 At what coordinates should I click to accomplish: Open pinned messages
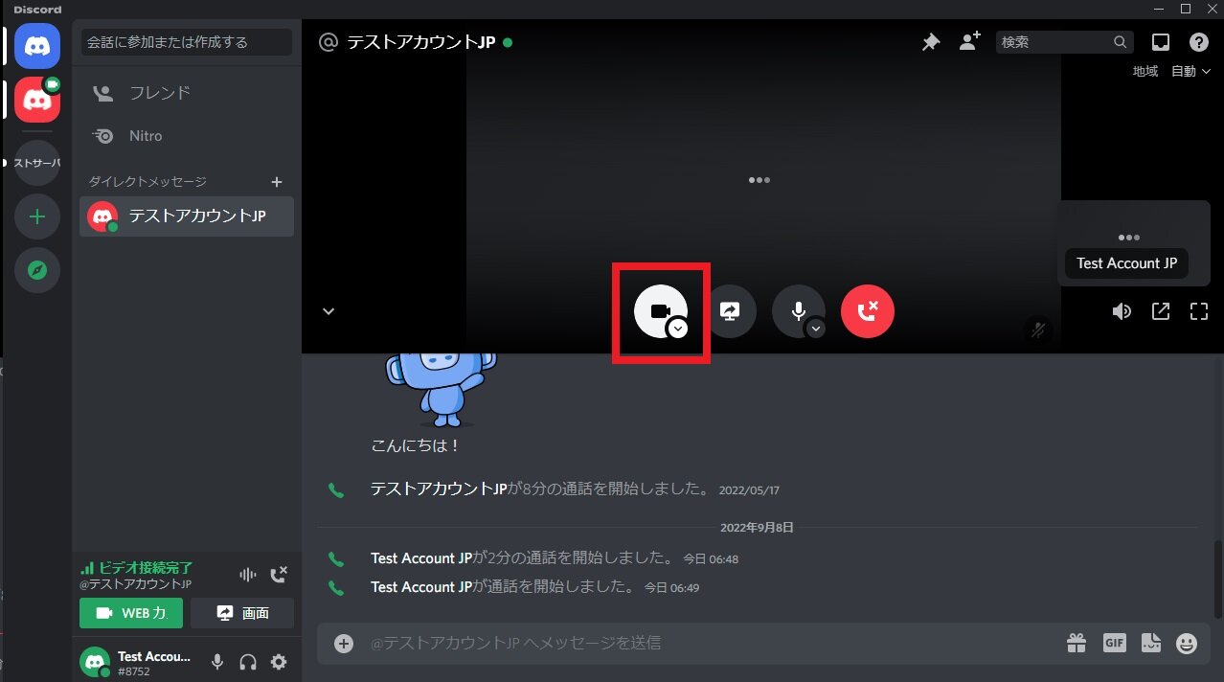pos(931,42)
